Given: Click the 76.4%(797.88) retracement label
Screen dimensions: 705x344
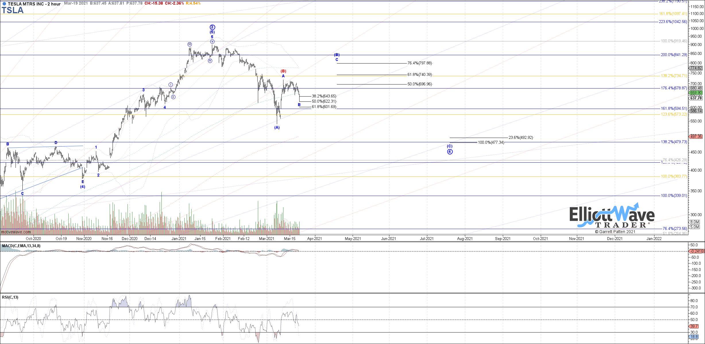Looking at the screenshot, I should point(420,63).
